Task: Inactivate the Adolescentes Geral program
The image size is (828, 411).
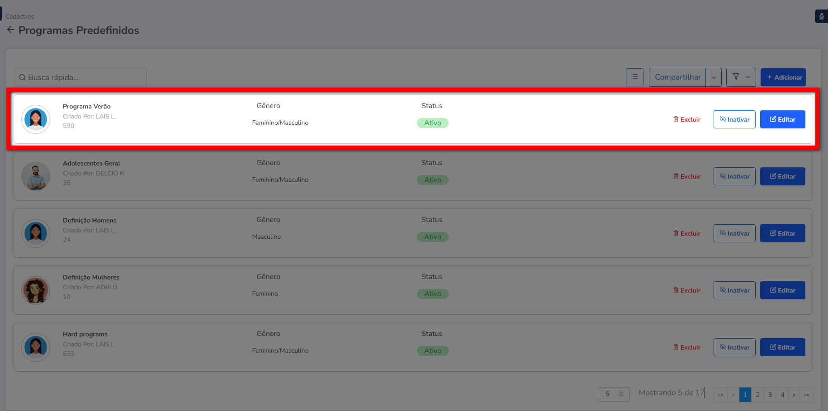Action: click(734, 176)
